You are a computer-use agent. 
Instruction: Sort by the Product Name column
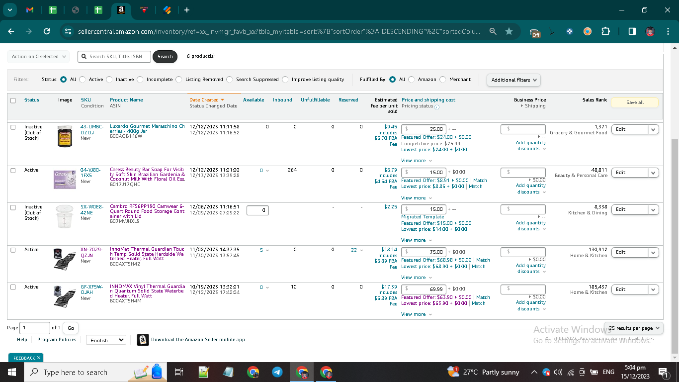(x=126, y=100)
